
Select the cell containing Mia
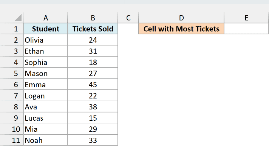(x=45, y=129)
